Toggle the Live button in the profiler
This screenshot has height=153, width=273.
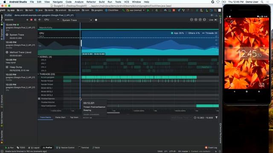[211, 20]
